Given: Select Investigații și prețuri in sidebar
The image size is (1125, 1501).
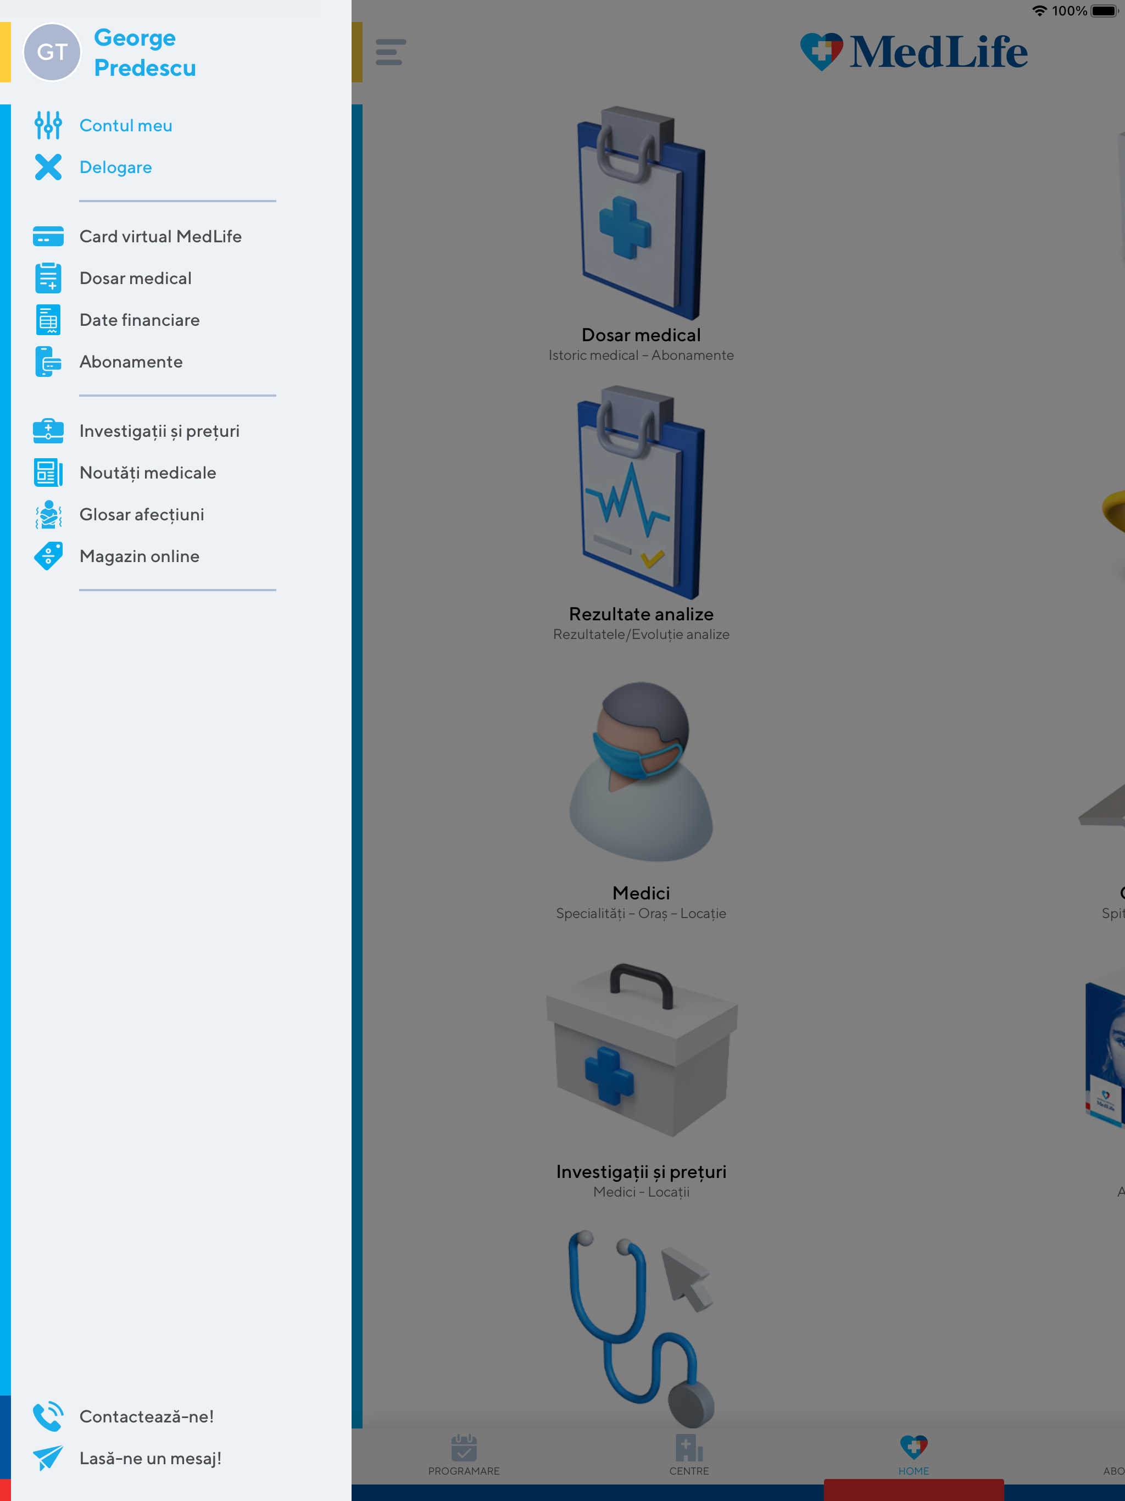Looking at the screenshot, I should coord(159,431).
